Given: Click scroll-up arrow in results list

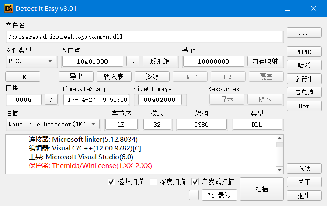Looking at the screenshot, I should [x=280, y=138].
